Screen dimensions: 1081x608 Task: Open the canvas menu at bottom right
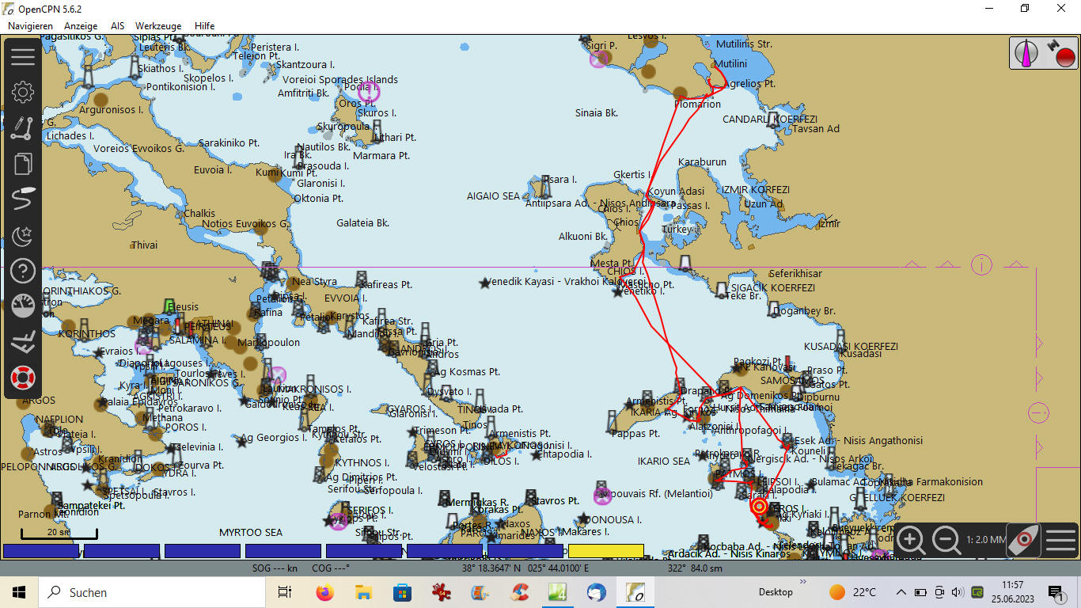click(x=1060, y=540)
